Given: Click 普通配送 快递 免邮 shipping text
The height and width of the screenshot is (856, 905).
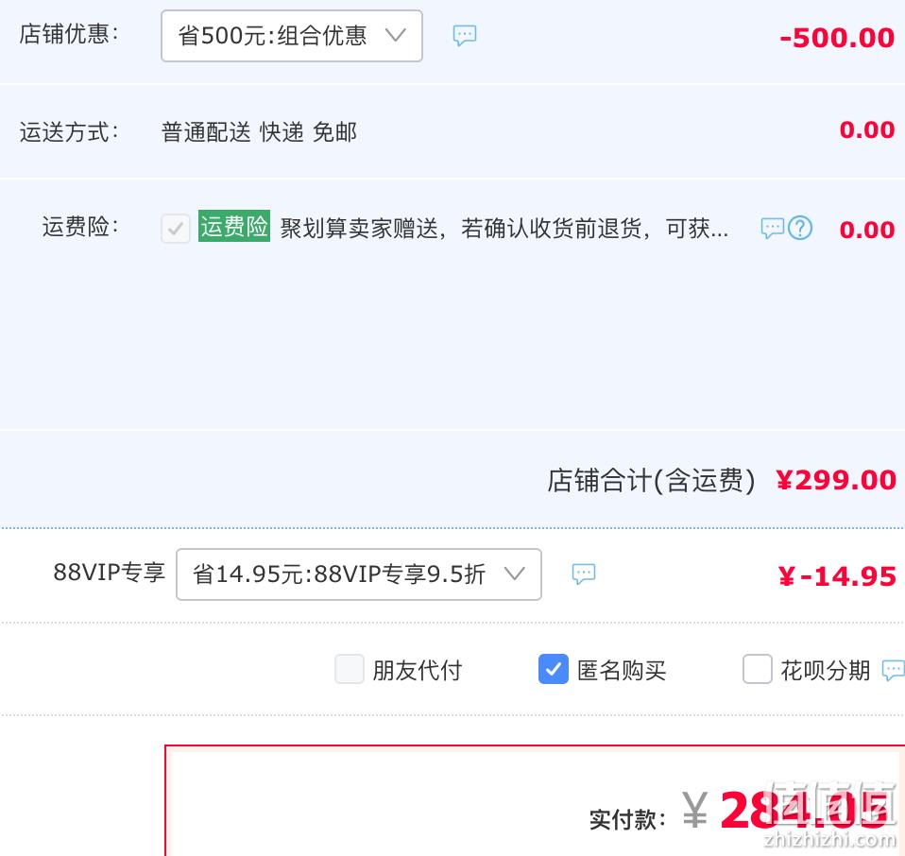Looking at the screenshot, I should click(259, 132).
